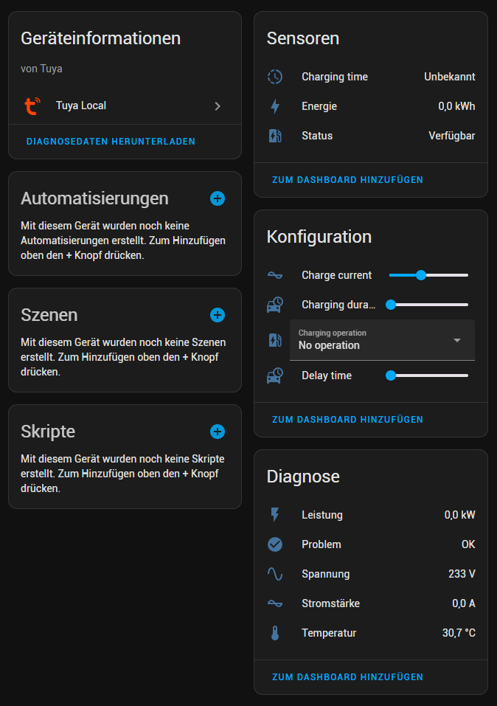This screenshot has width=497, height=706.
Task: Add a new automation with plus icon
Action: tap(218, 198)
